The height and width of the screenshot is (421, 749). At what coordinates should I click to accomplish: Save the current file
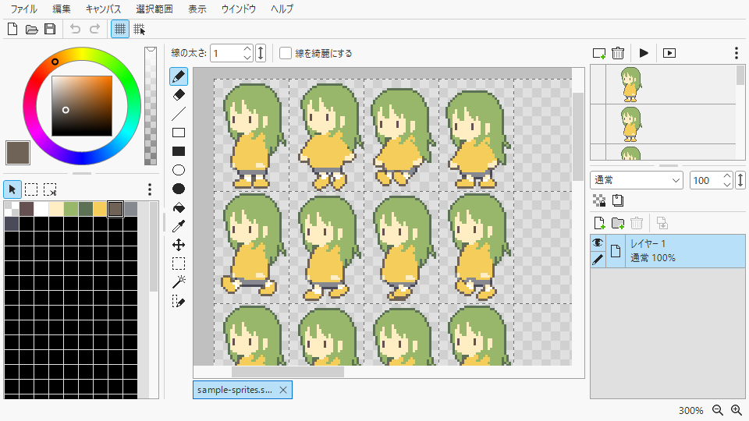[x=50, y=29]
